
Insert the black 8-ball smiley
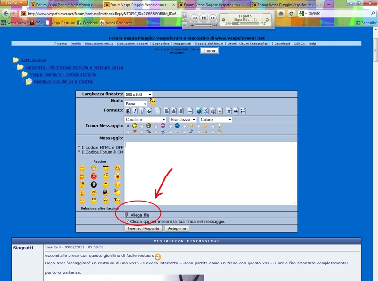click(94, 184)
